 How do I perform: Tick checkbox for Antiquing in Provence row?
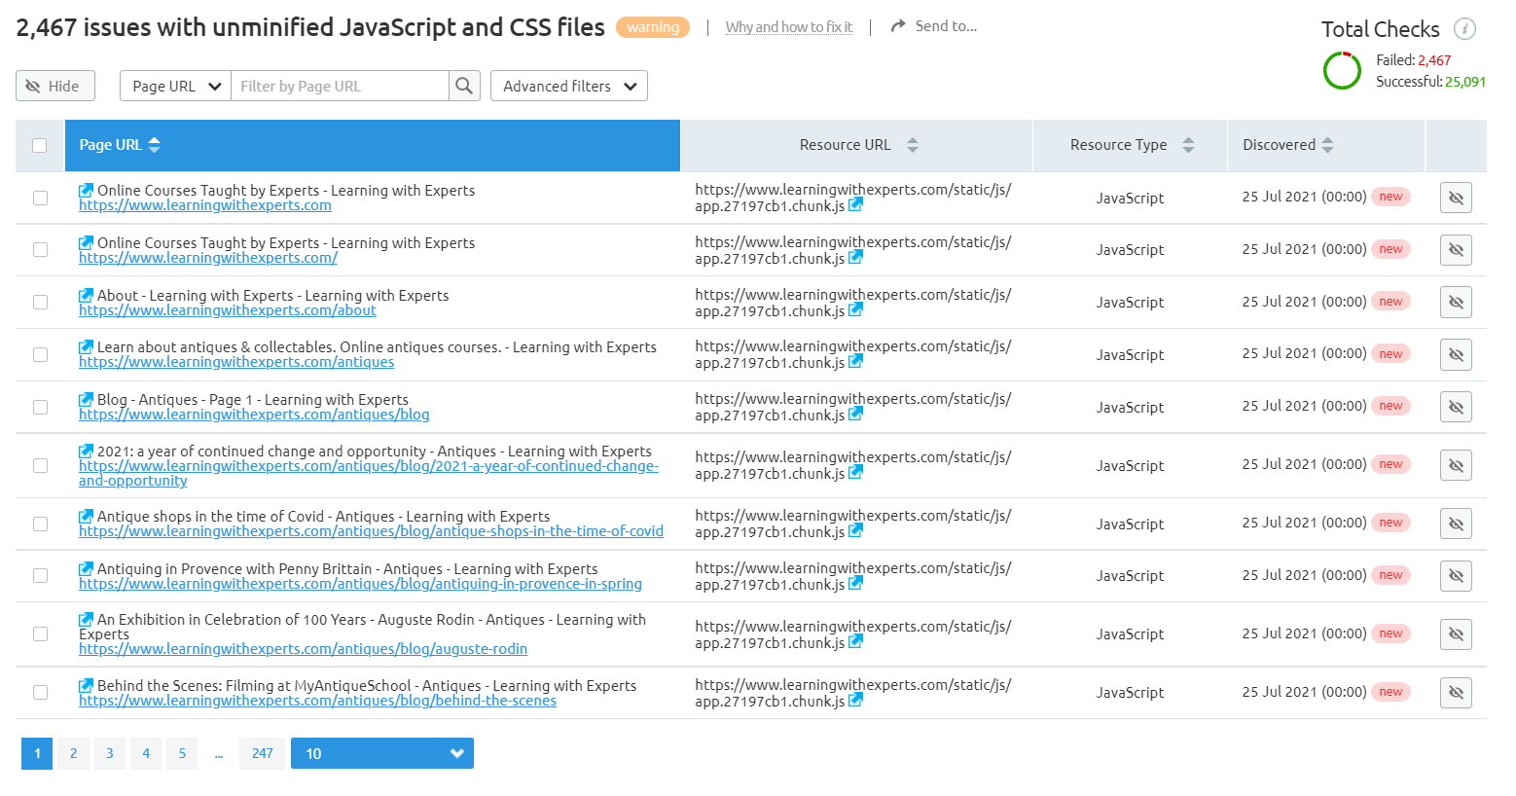tap(40, 575)
